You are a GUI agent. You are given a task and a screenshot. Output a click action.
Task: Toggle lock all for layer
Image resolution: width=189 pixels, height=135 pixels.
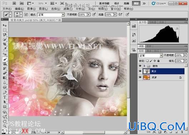click(x=158, y=61)
